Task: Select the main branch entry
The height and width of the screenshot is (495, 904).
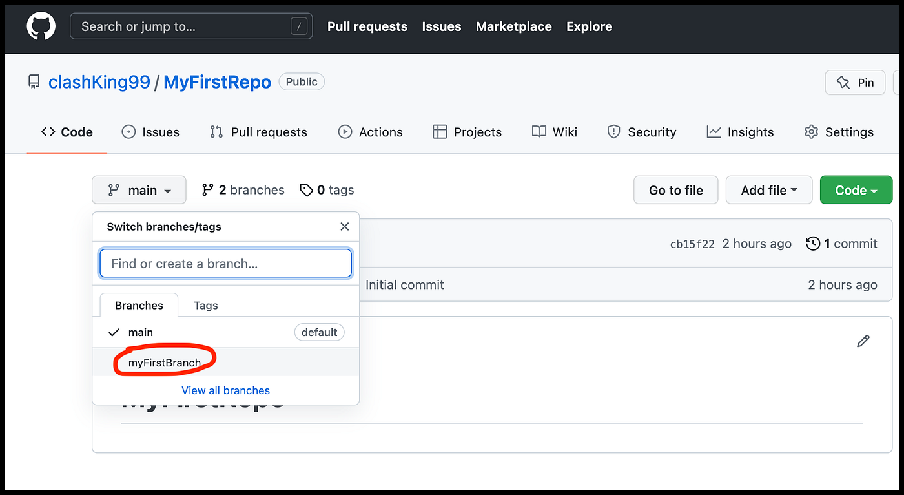Action: [x=226, y=332]
